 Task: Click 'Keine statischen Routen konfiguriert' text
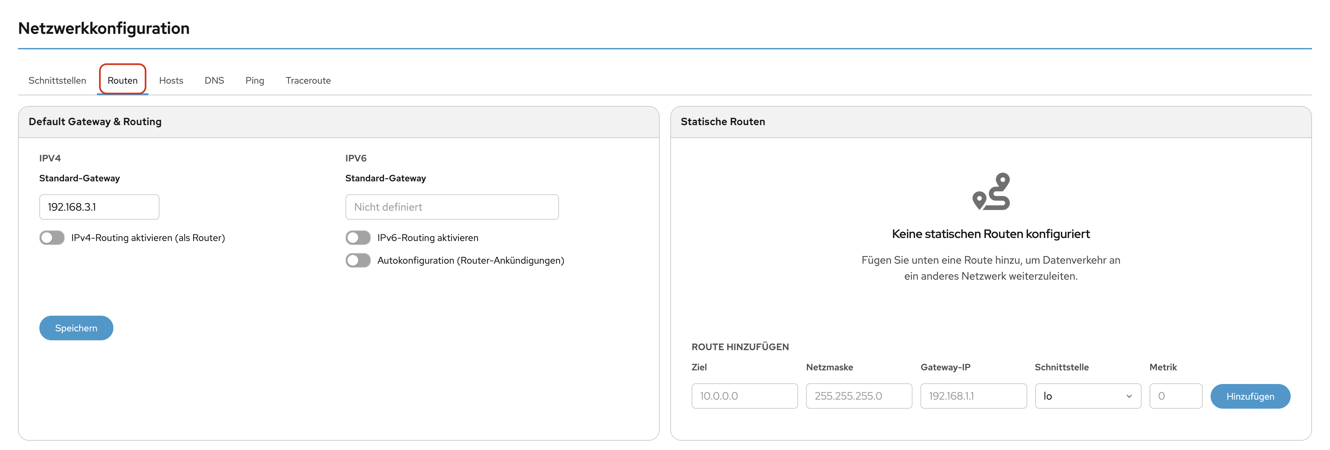(991, 234)
